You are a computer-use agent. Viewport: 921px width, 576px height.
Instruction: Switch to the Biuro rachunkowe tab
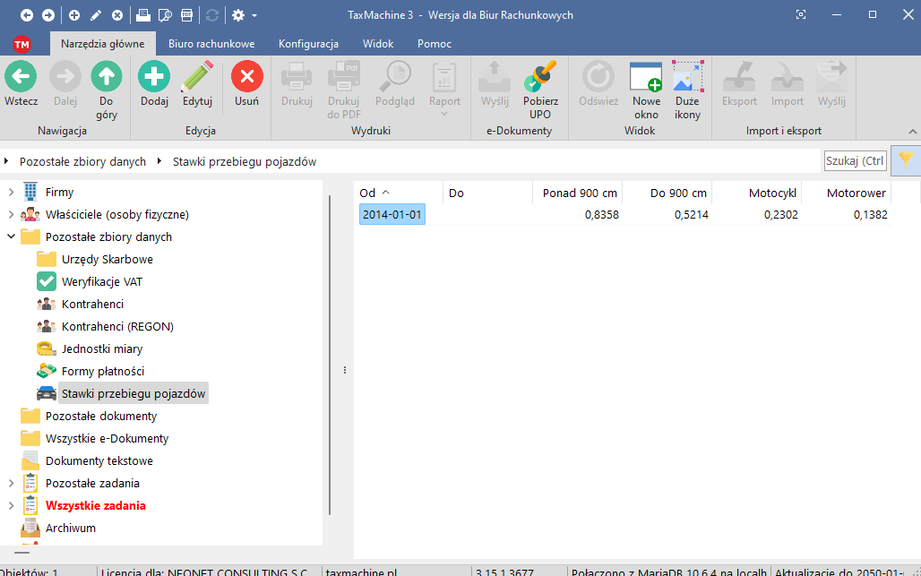click(211, 43)
